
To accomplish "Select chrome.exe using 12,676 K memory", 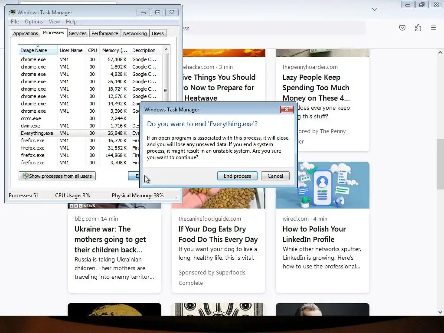I will (x=91, y=96).
